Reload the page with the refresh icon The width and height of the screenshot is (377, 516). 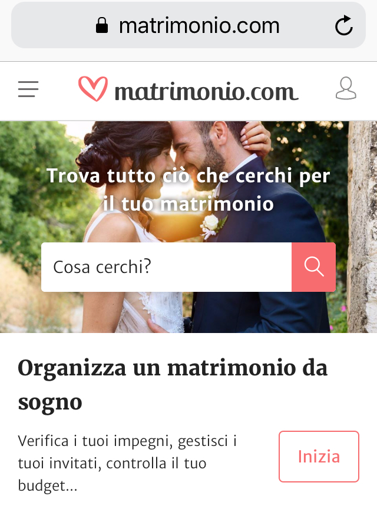(343, 25)
